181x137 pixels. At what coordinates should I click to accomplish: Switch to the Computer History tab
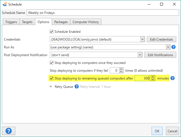86,22
